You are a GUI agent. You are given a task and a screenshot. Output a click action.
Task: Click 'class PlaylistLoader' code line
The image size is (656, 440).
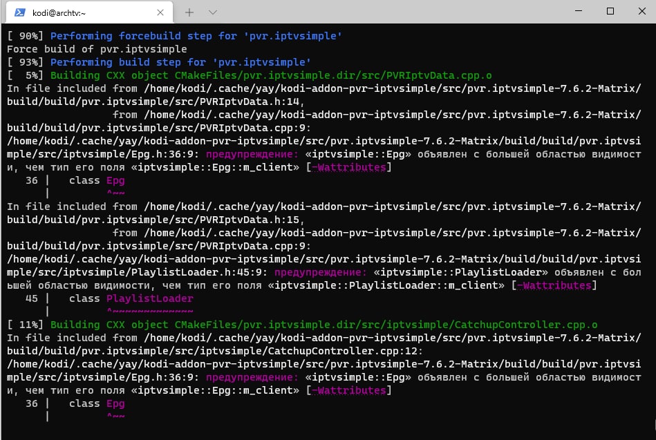click(x=131, y=298)
